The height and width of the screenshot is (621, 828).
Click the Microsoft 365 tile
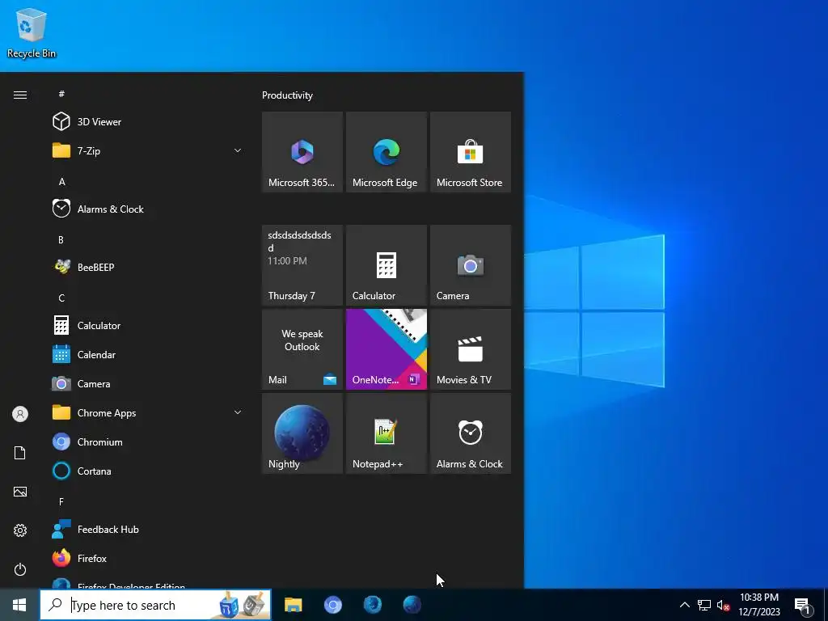(302, 152)
